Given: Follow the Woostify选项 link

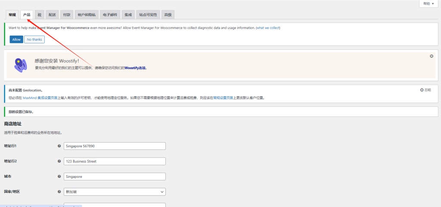Looking at the screenshot, I should [x=135, y=68].
